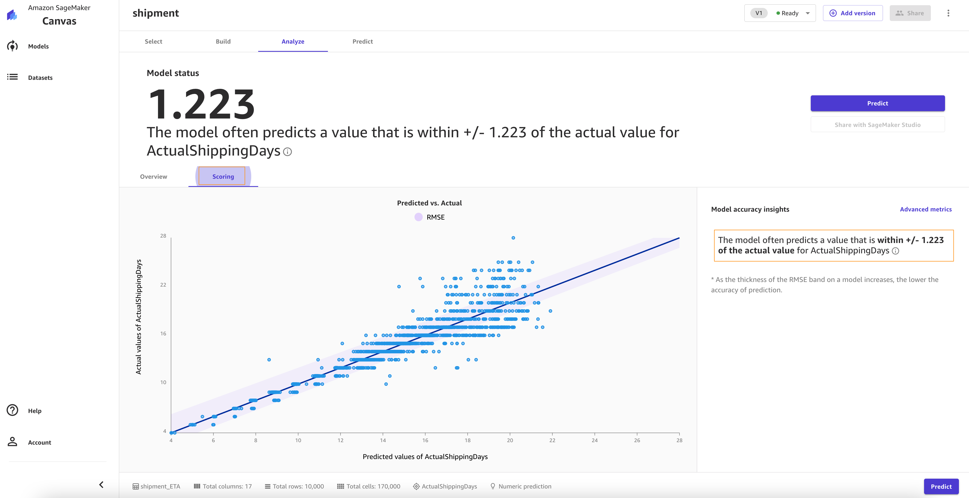Expand the V1 Ready version dropdown

point(807,13)
